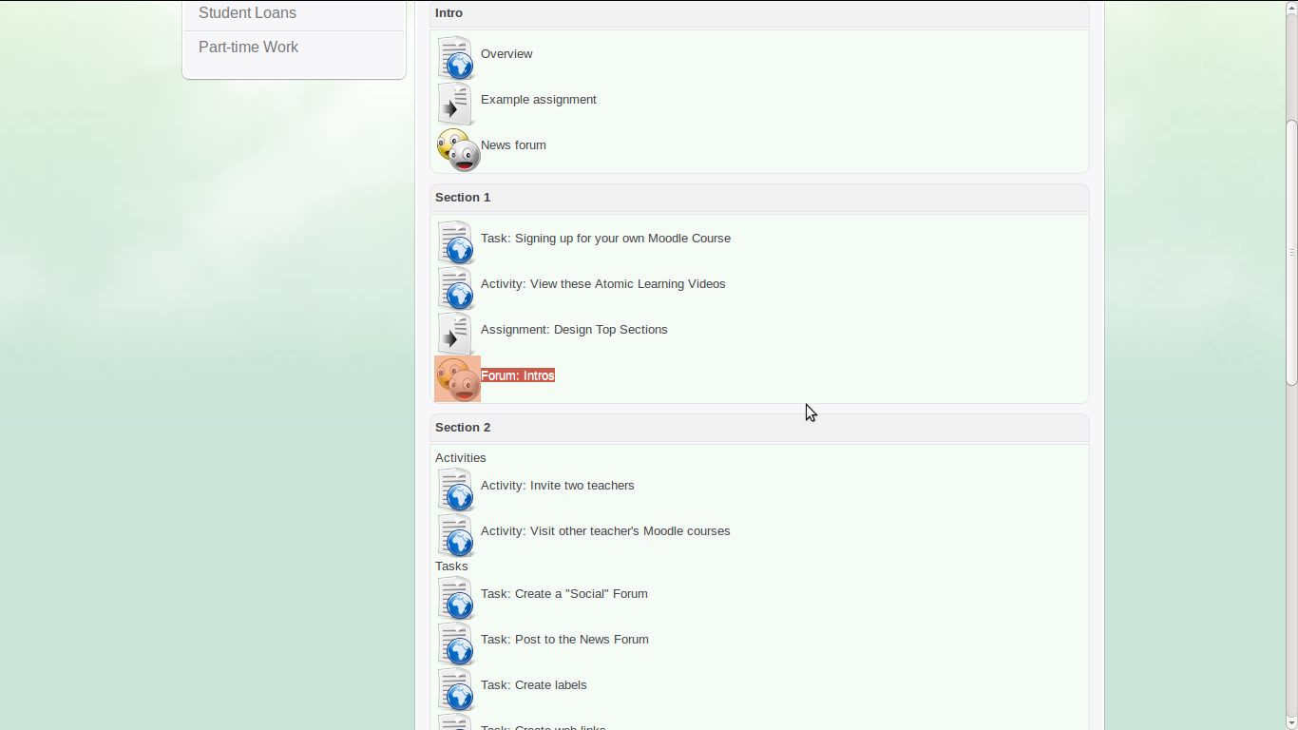Image resolution: width=1298 pixels, height=730 pixels.
Task: Open Activity: Visit other teacher's Moodle courses
Action: click(x=605, y=531)
